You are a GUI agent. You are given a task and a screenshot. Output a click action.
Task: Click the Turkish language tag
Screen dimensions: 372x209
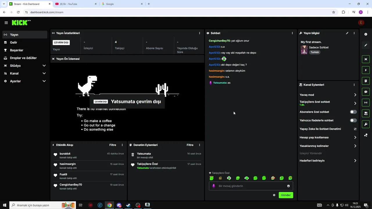(x=315, y=52)
